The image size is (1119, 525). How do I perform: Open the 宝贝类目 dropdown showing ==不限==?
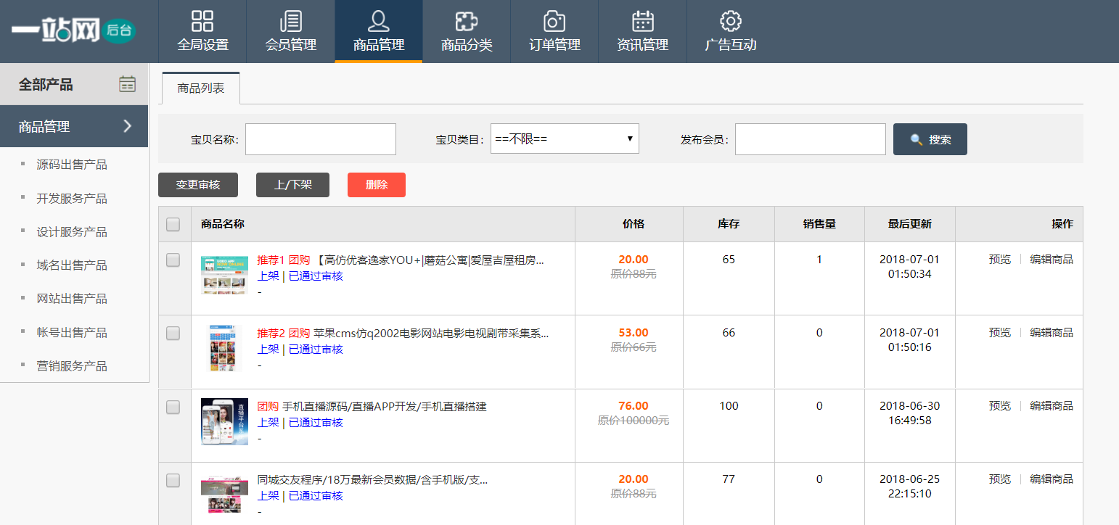click(x=565, y=139)
